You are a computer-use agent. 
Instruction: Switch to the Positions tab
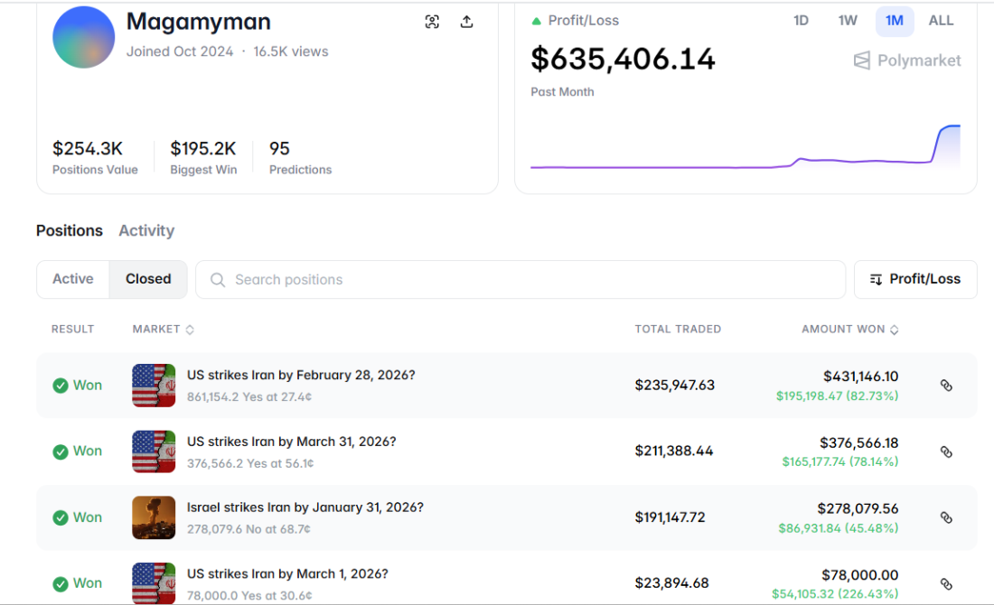coord(69,230)
